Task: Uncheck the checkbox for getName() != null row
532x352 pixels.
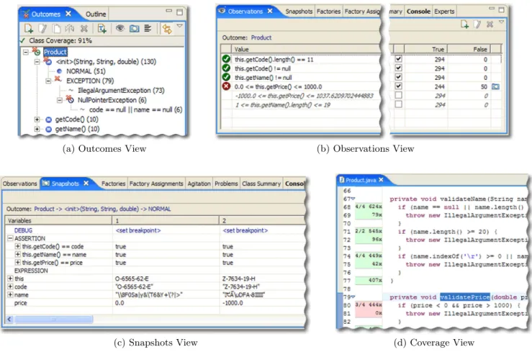Action: pos(399,77)
